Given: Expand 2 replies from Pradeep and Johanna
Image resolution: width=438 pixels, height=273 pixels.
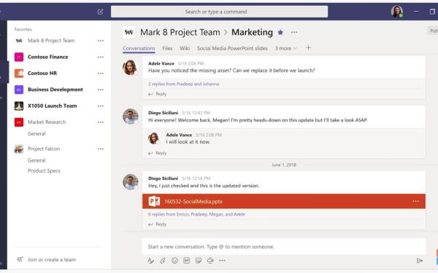Looking at the screenshot, I should pos(183,84).
